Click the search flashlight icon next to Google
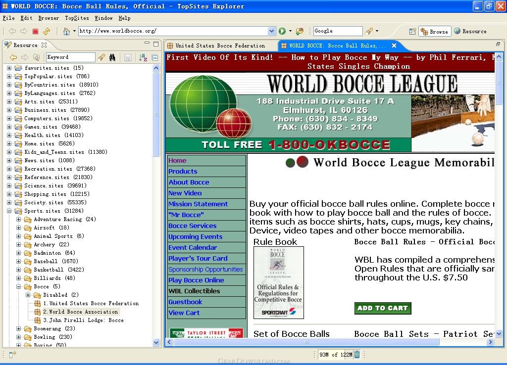Screen dimensions: 507x365 [x=369, y=31]
